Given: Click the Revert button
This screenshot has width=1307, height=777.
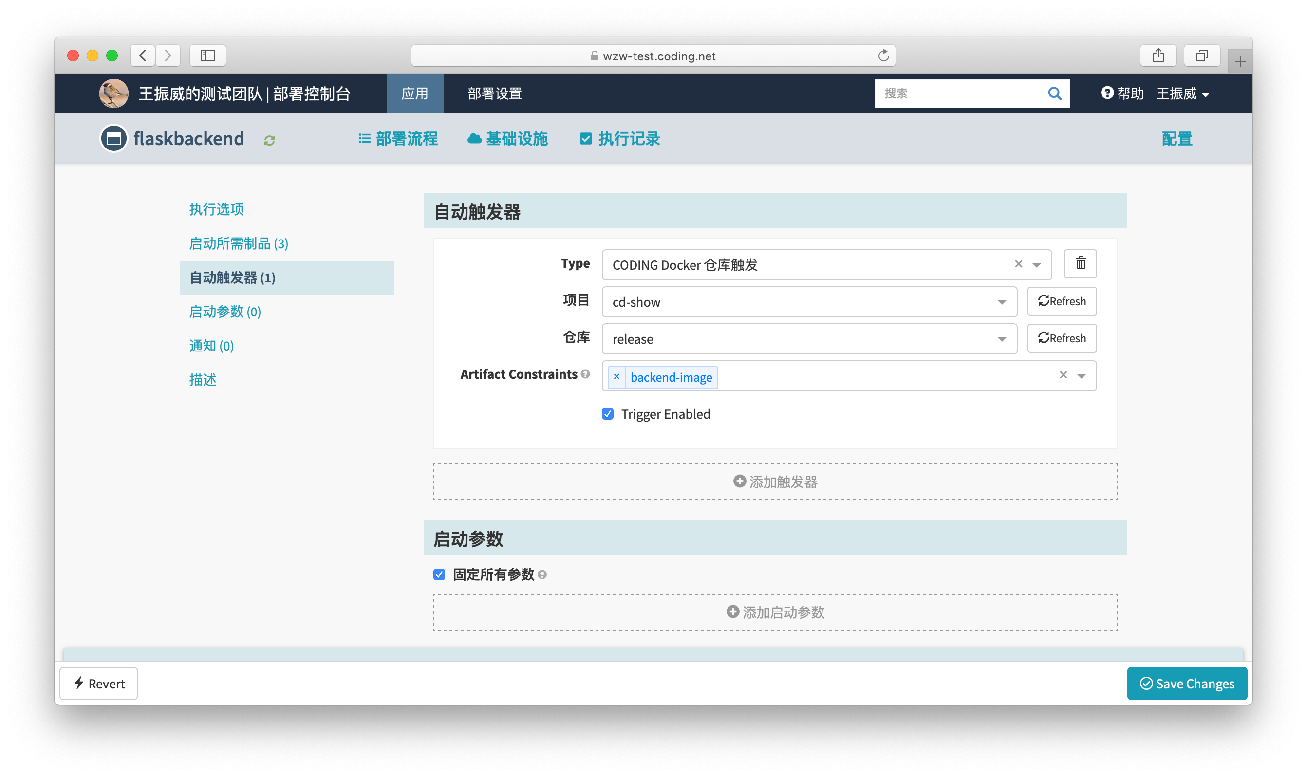Looking at the screenshot, I should pos(100,683).
